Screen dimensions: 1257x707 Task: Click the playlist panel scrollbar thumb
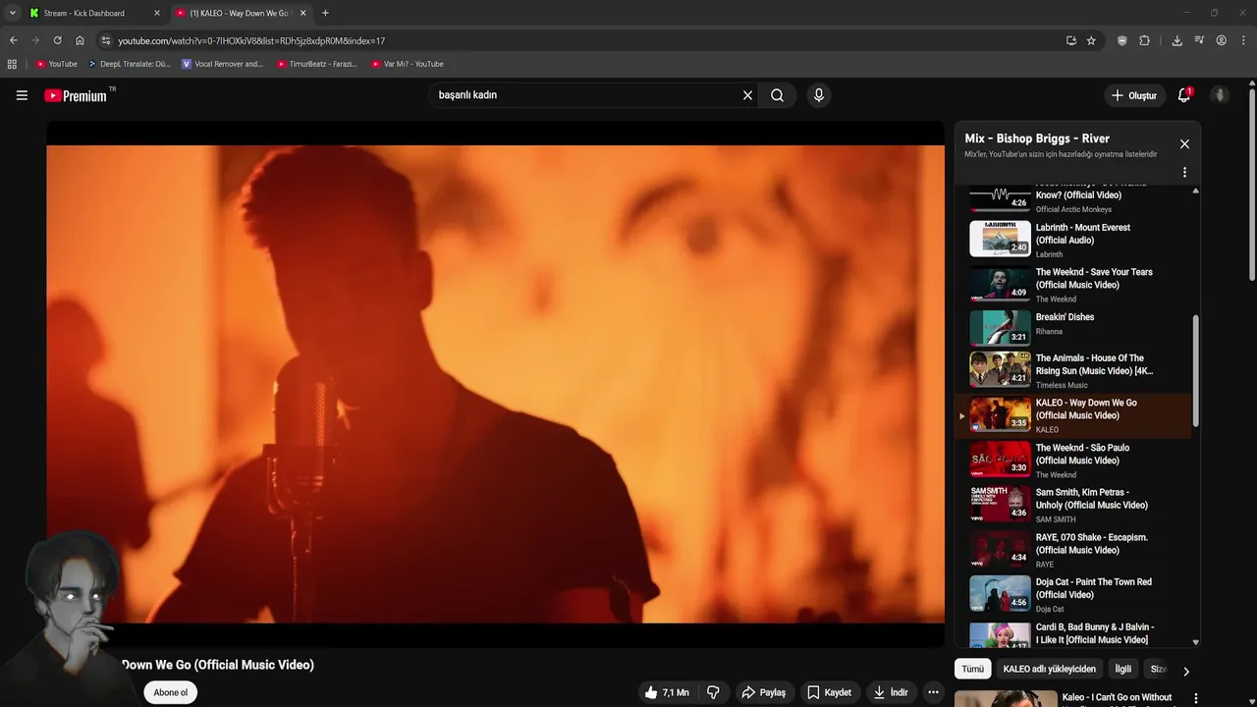1195,370
